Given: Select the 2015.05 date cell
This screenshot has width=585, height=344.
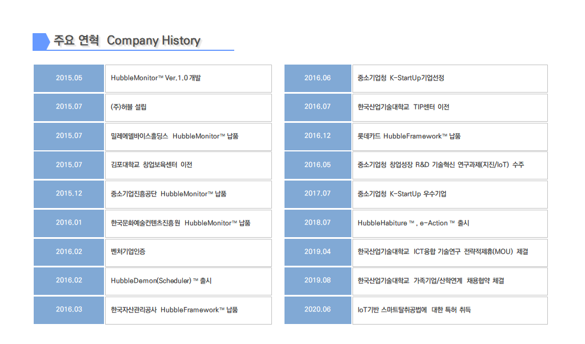Looking at the screenshot, I should tap(69, 78).
